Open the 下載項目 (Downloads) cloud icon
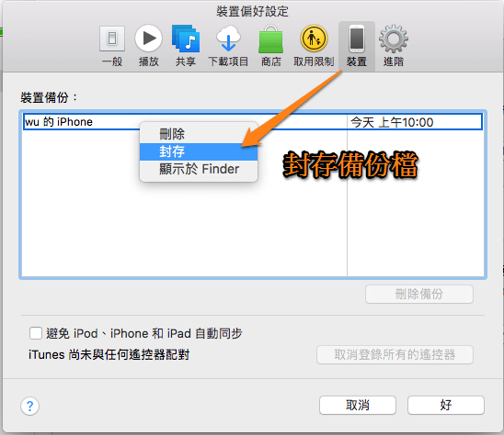This screenshot has width=504, height=435. click(x=228, y=39)
